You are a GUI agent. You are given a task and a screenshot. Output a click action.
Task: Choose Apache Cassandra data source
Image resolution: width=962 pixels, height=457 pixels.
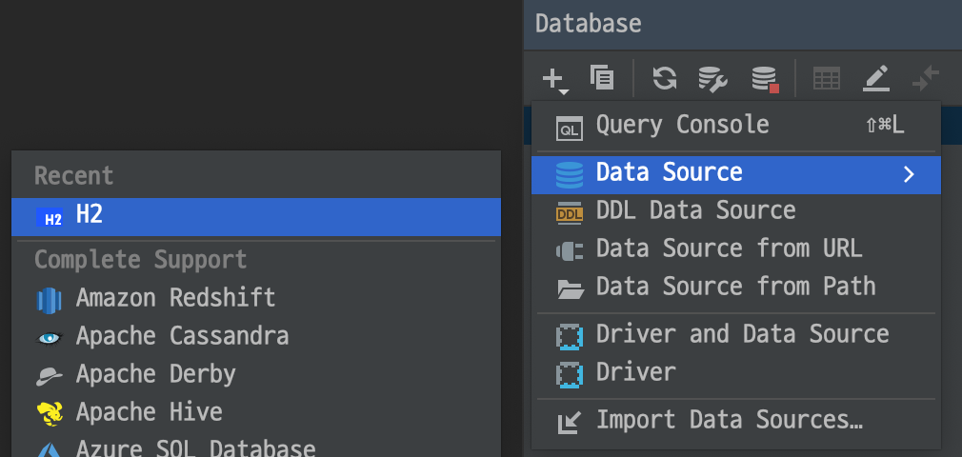pyautogui.click(x=256, y=337)
